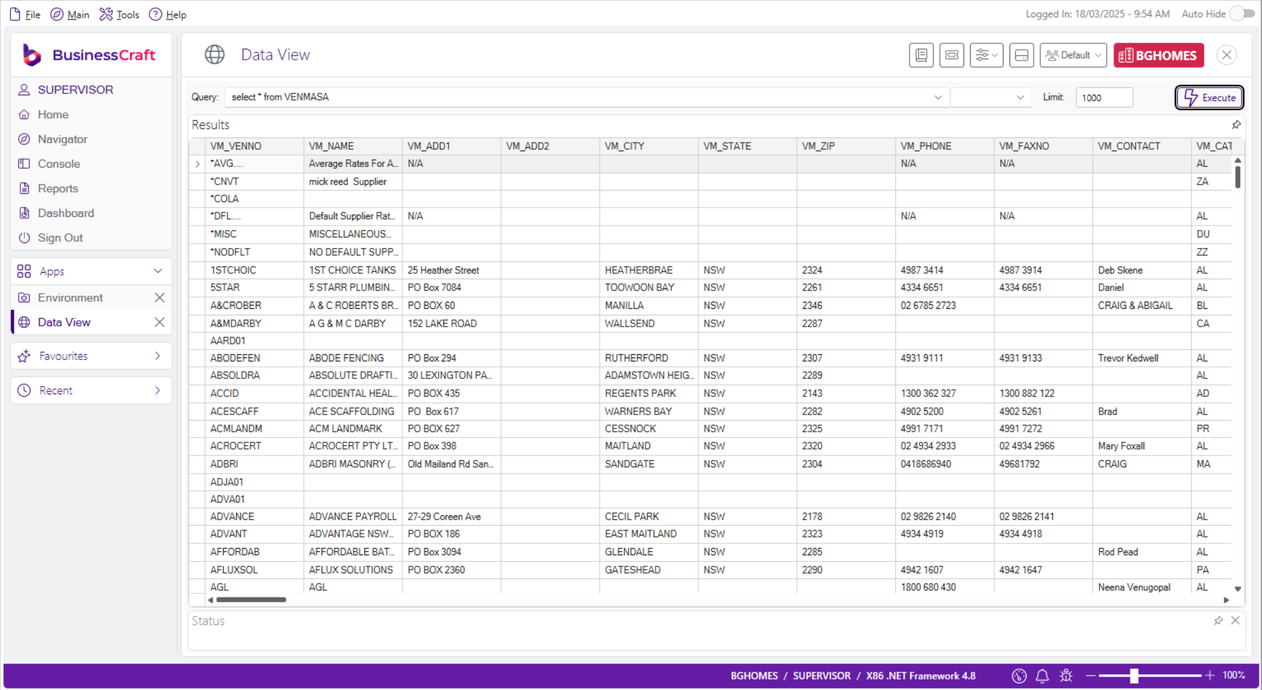Click the VM_CITY column header
Image resolution: width=1262 pixels, height=690 pixels.
648,146
